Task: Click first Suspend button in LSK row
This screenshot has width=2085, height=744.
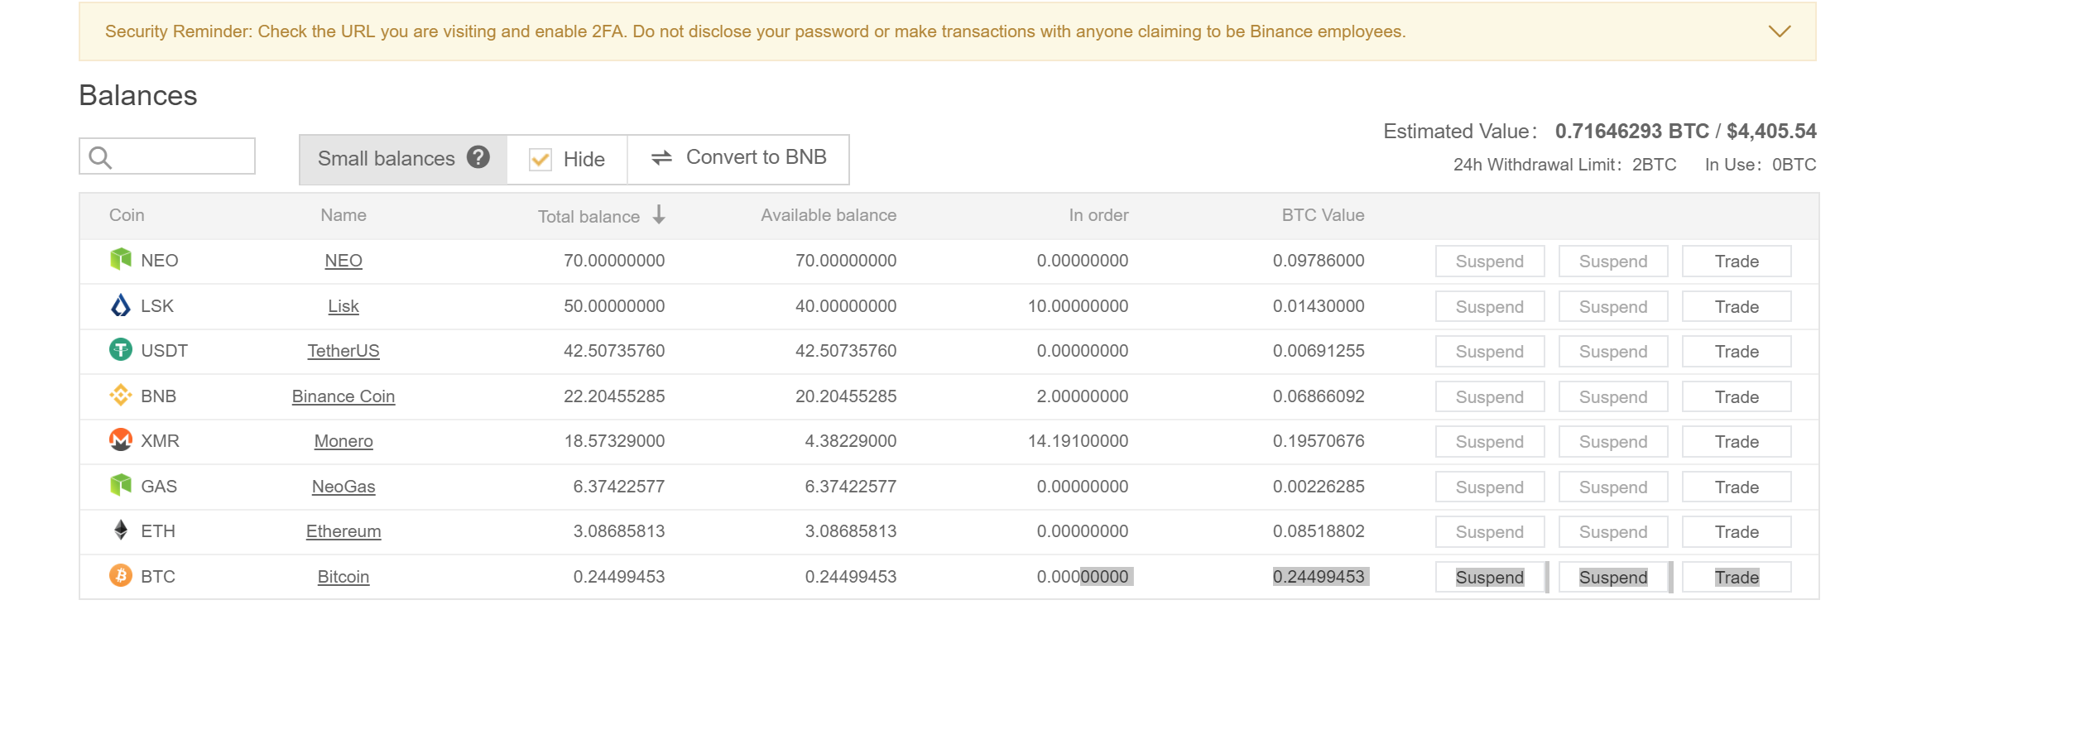Action: point(1490,307)
